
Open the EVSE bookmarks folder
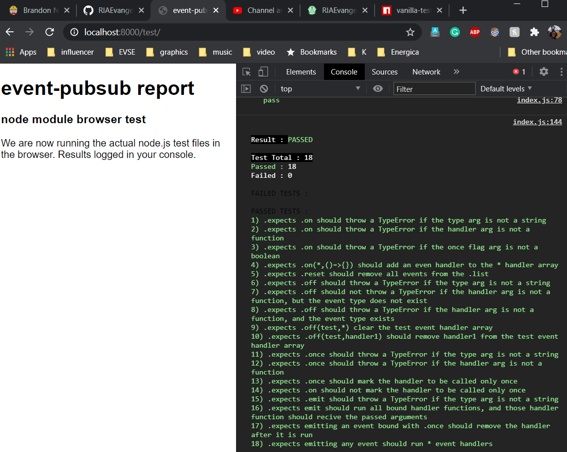point(121,52)
